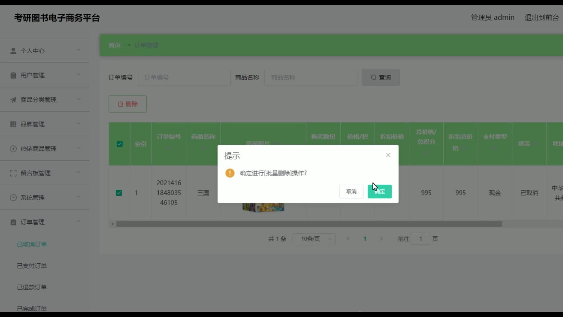Click the 现金 payment type cell
Viewport: 563px width, 317px height.
tap(495, 193)
